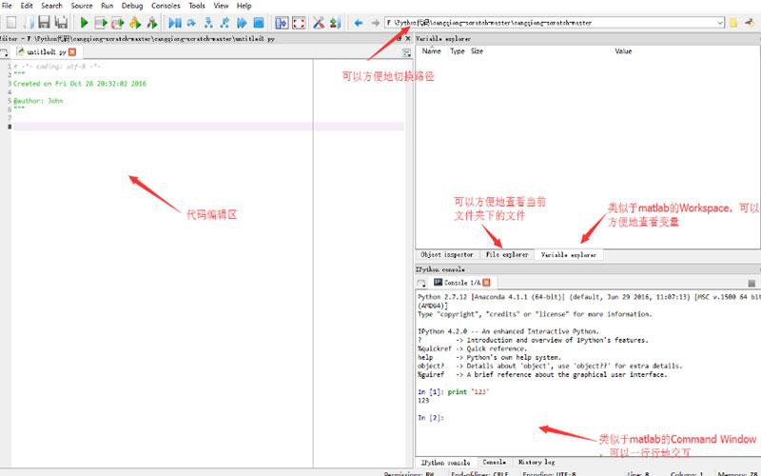
Task: Select the History log tab
Action: point(537,462)
